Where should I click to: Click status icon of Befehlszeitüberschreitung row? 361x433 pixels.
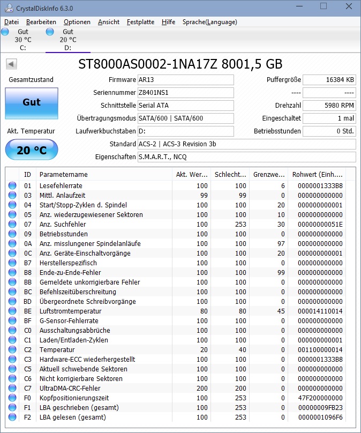12,292
